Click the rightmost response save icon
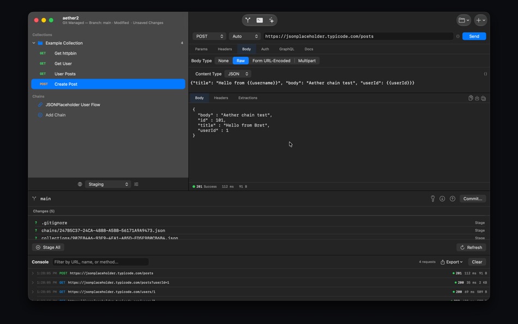The image size is (518, 324). [x=483, y=98]
